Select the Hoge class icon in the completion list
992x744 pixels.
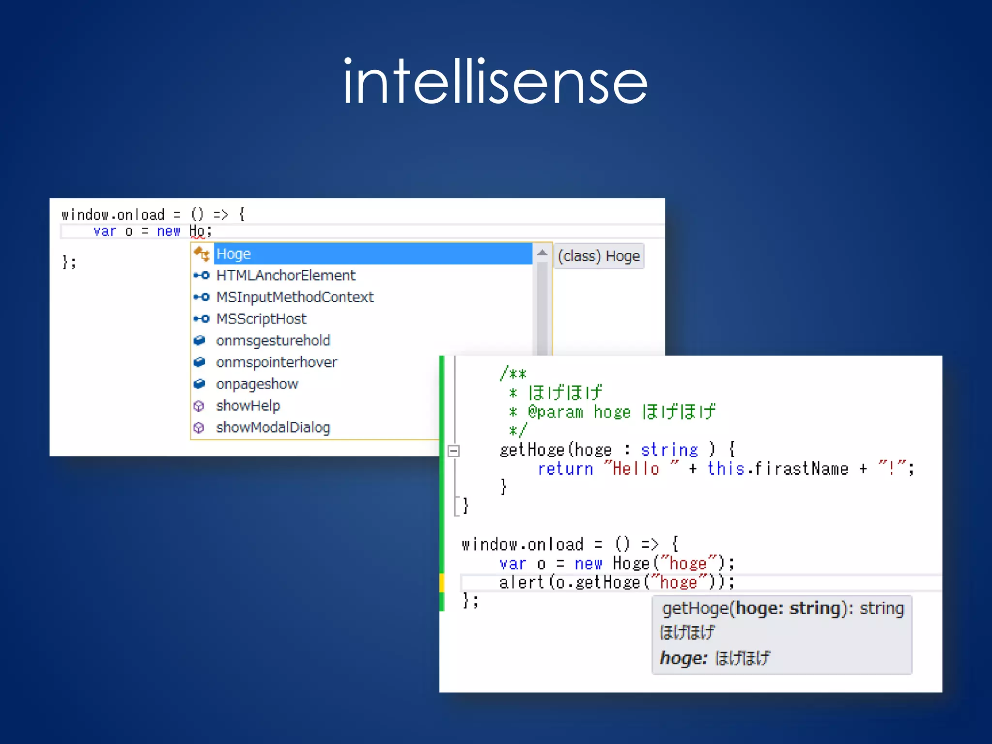(201, 253)
